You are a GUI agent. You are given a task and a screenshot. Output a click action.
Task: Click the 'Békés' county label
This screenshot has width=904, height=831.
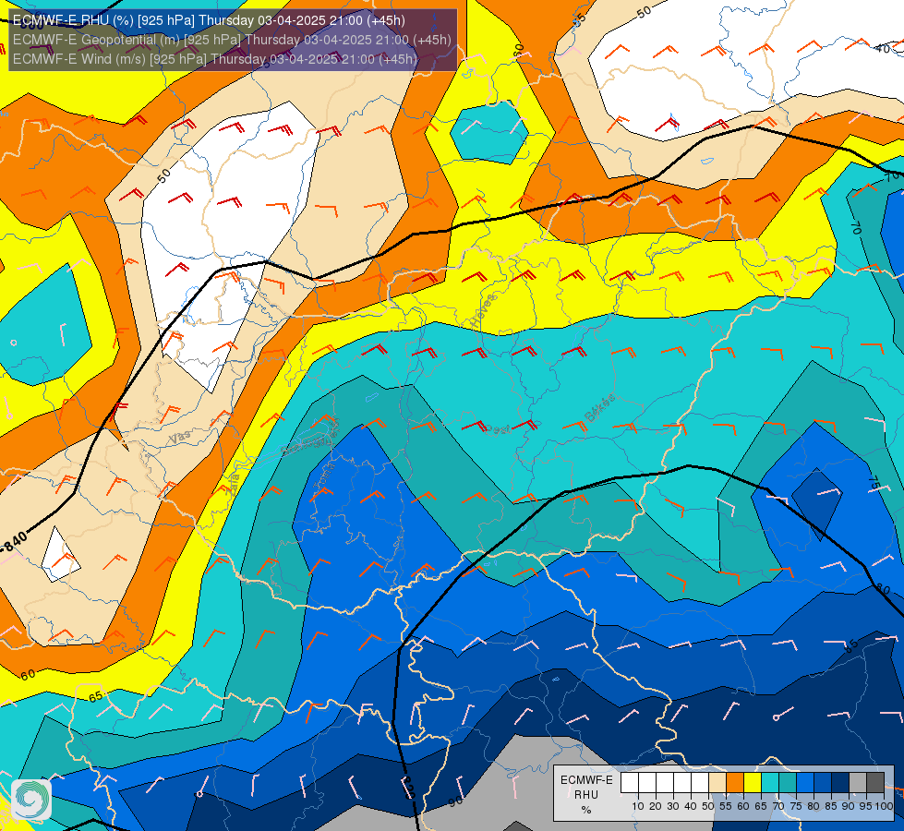click(600, 408)
